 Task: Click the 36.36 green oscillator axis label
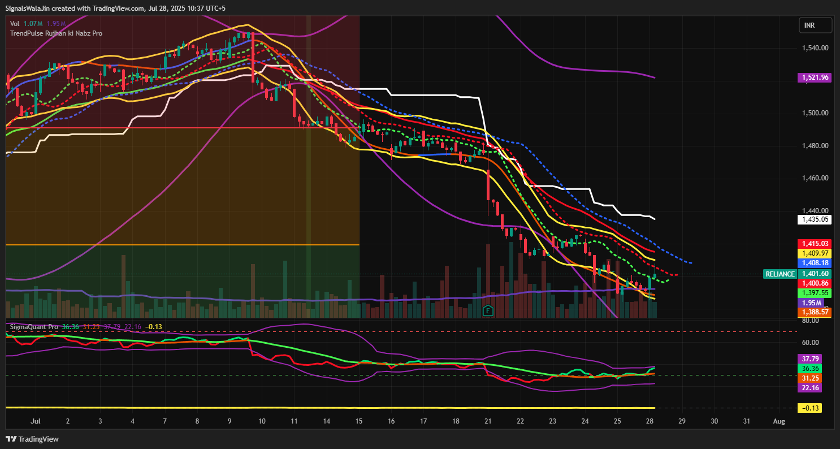[x=811, y=368]
